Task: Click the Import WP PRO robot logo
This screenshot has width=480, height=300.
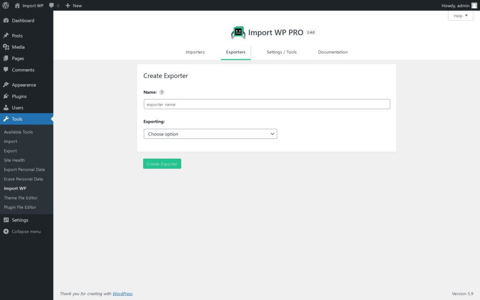Action: (x=238, y=33)
